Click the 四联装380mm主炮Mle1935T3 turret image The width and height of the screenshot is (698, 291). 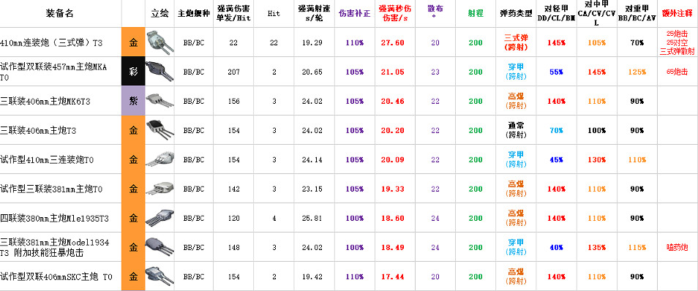click(159, 218)
